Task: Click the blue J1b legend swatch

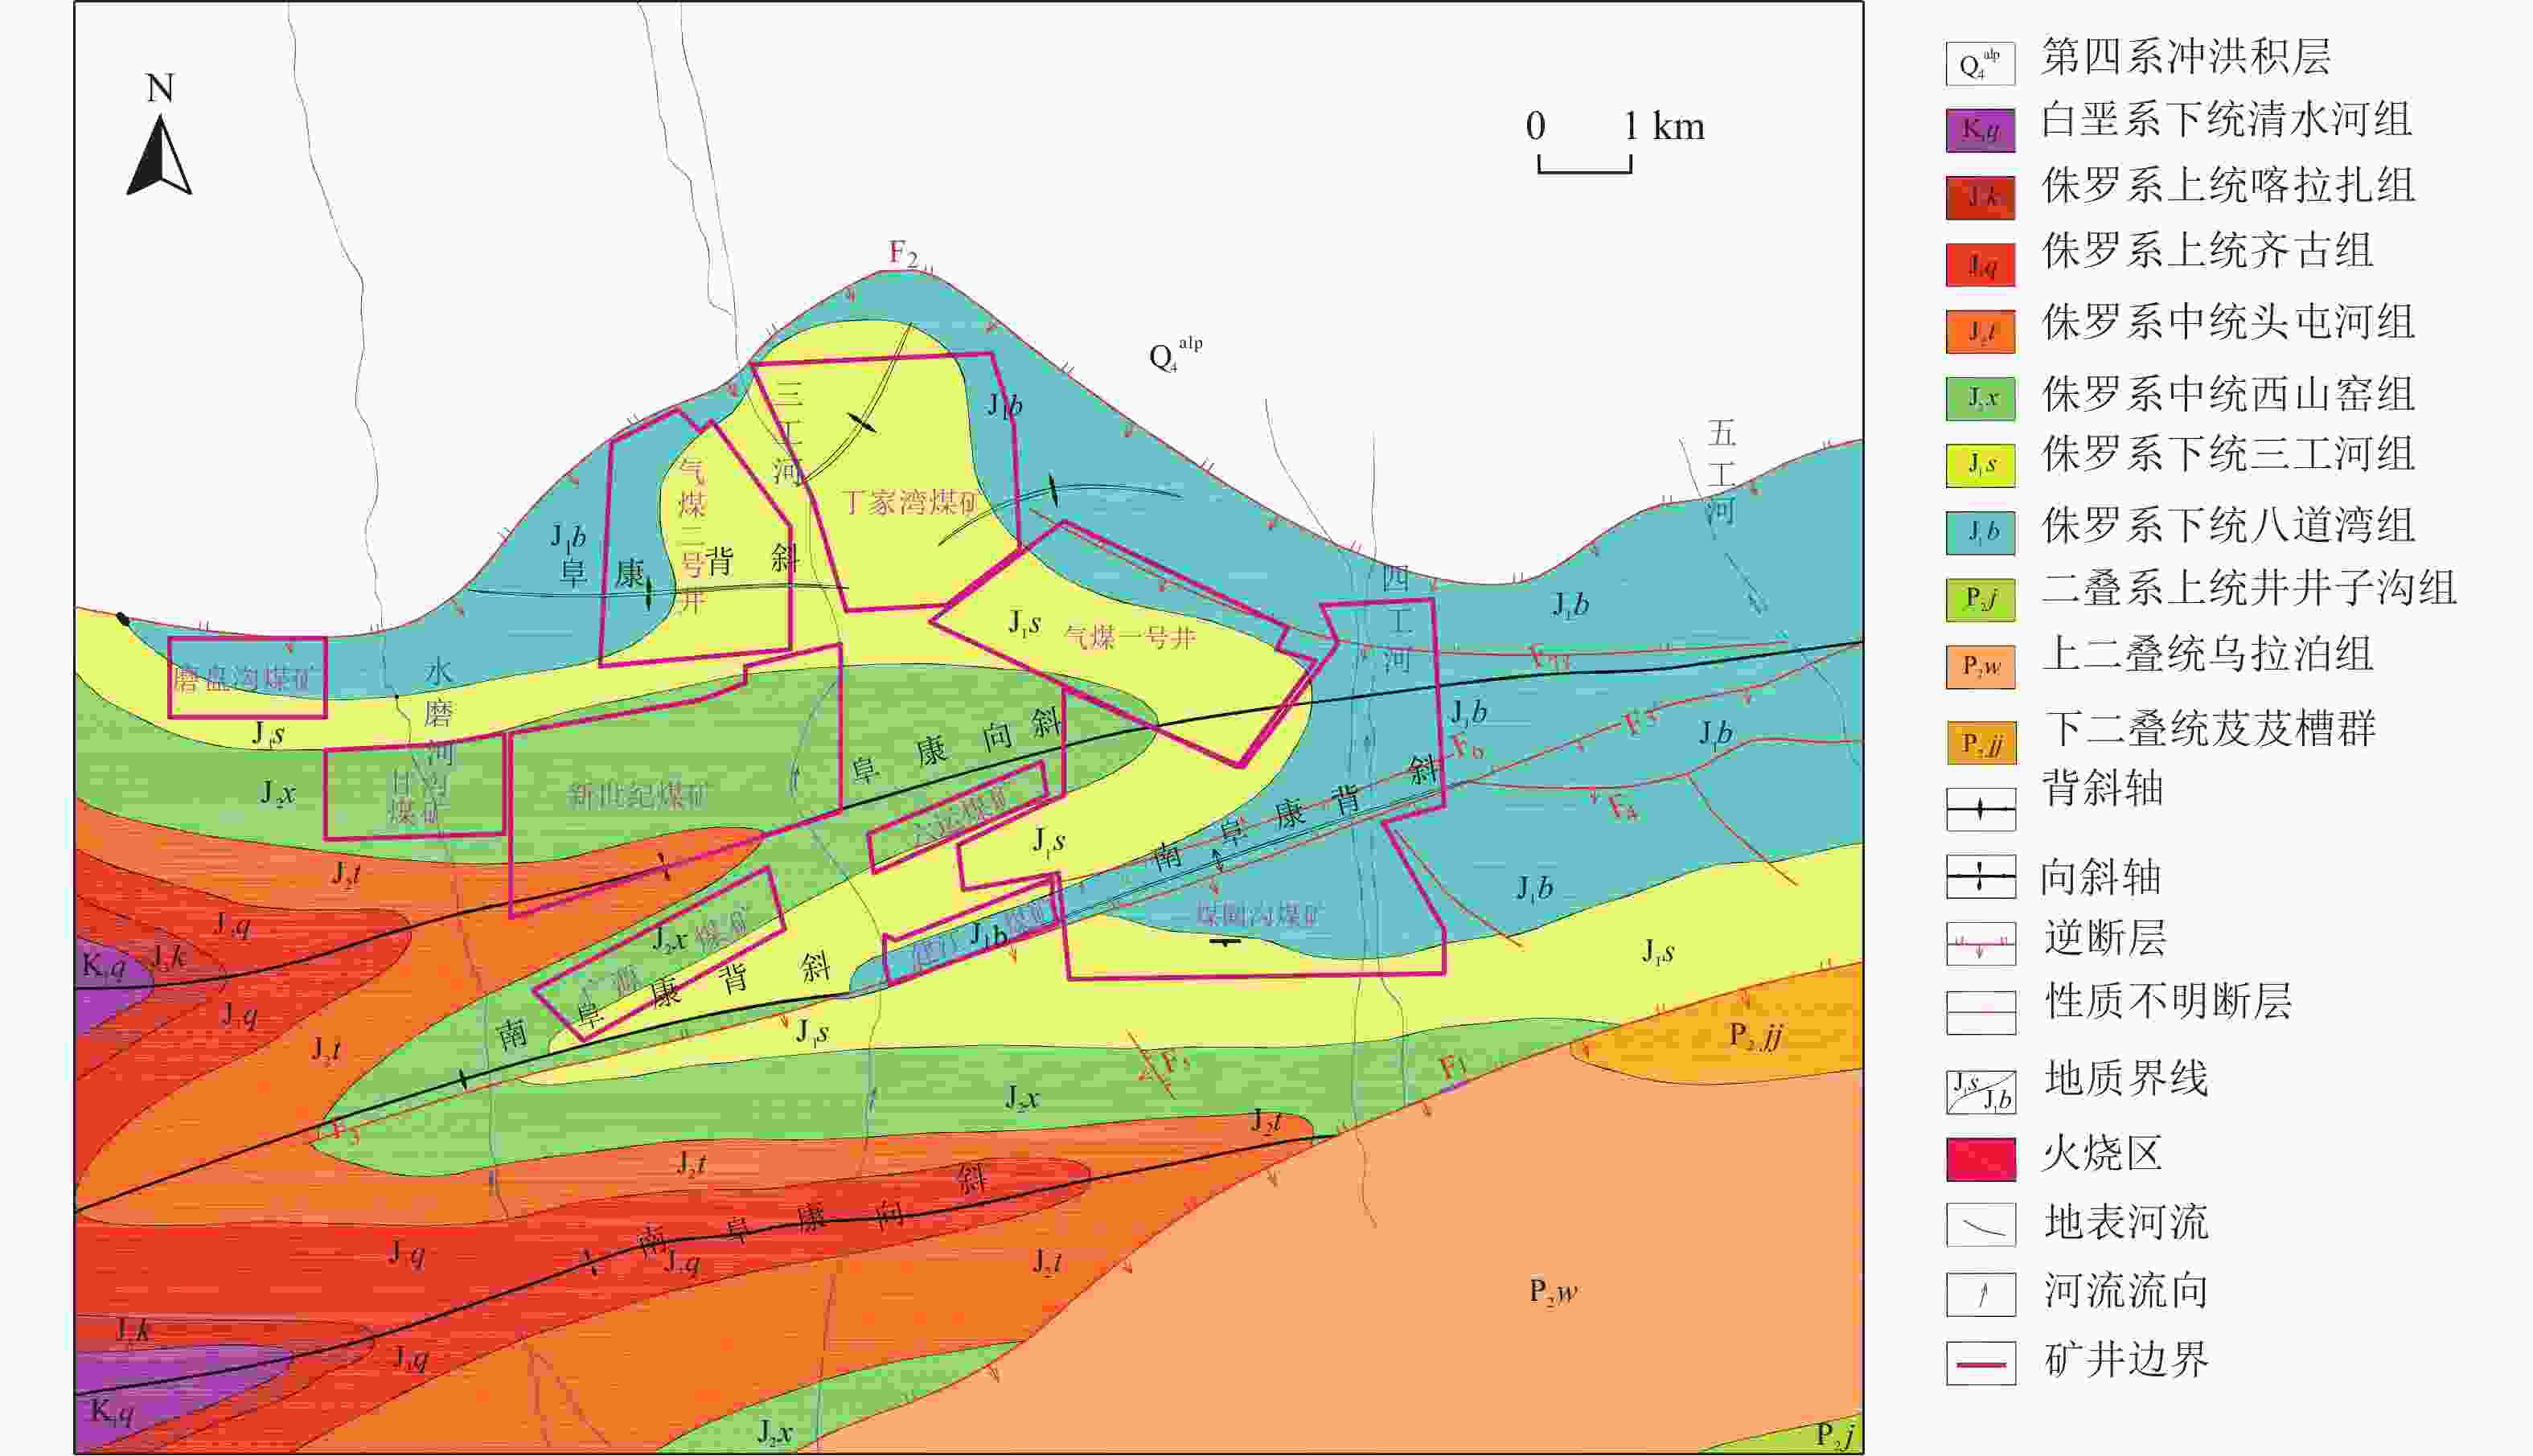Action: click(x=1980, y=532)
